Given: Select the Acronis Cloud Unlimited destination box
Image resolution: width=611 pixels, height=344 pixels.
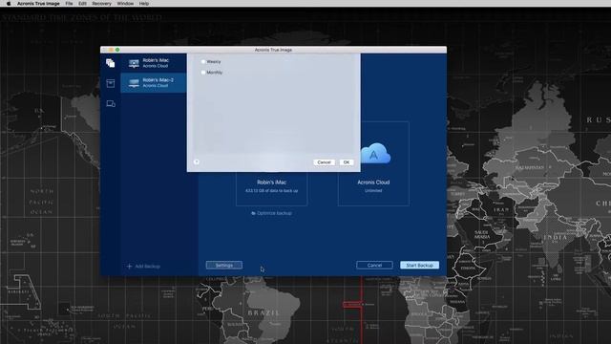Looking at the screenshot, I should [373, 163].
